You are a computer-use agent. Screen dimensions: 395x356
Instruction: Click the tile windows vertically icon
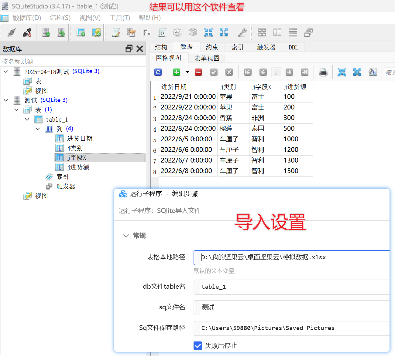277,32
